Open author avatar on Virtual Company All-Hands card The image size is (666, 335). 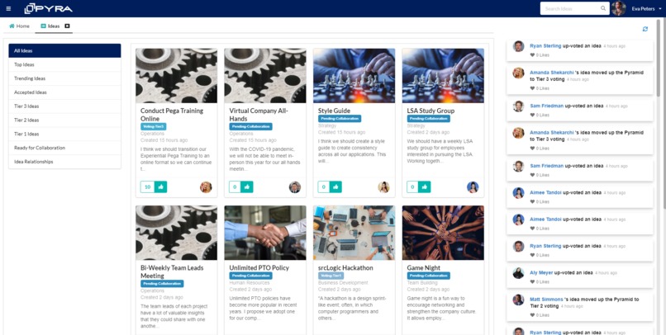tap(295, 187)
